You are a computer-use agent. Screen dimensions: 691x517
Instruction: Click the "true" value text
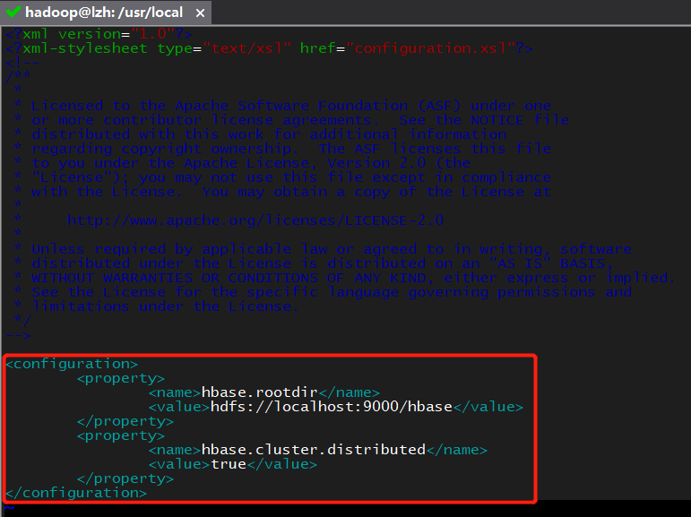tap(229, 464)
